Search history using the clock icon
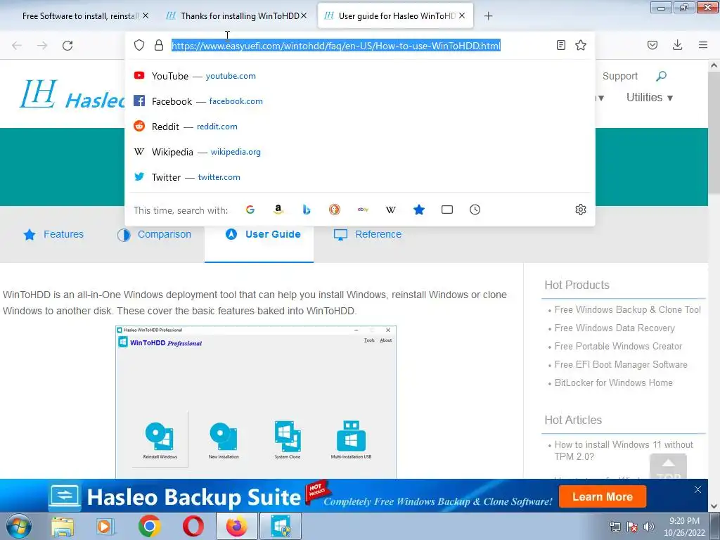The image size is (720, 540). 475,210
